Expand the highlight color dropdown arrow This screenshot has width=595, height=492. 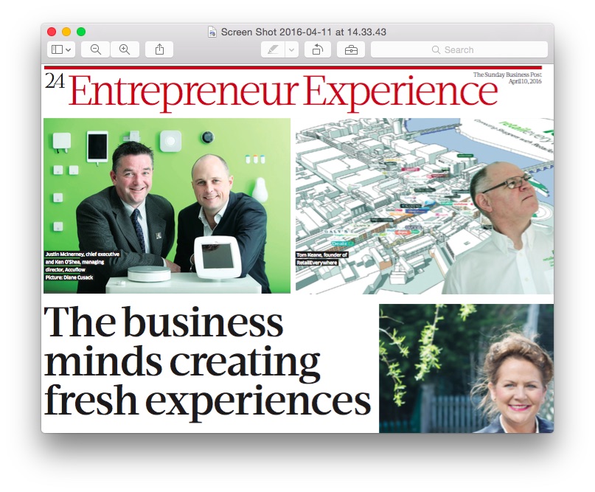click(292, 49)
